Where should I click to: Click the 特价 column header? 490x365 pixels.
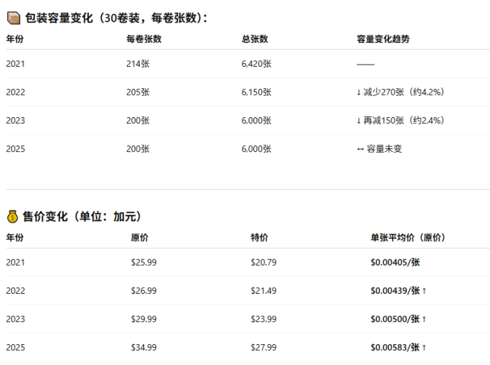[260, 237]
